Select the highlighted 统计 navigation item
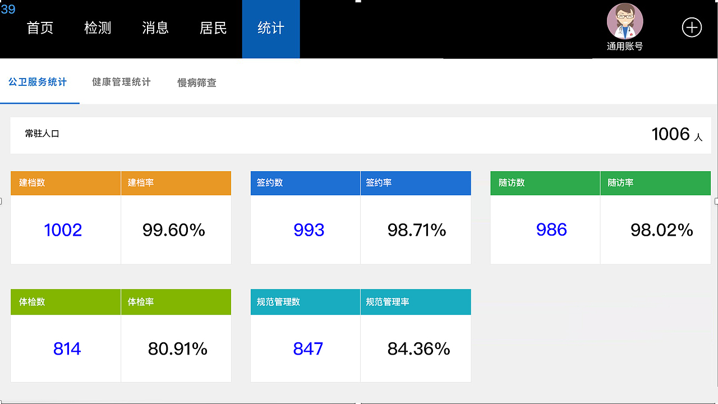 [271, 28]
